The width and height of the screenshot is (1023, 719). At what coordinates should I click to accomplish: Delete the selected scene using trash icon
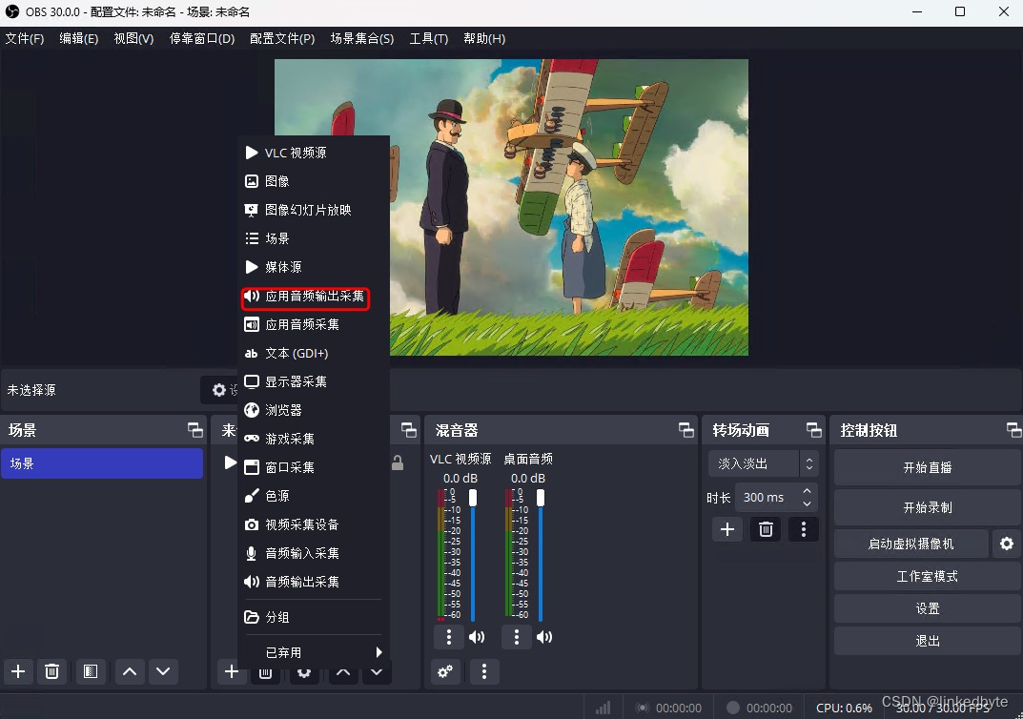click(52, 671)
